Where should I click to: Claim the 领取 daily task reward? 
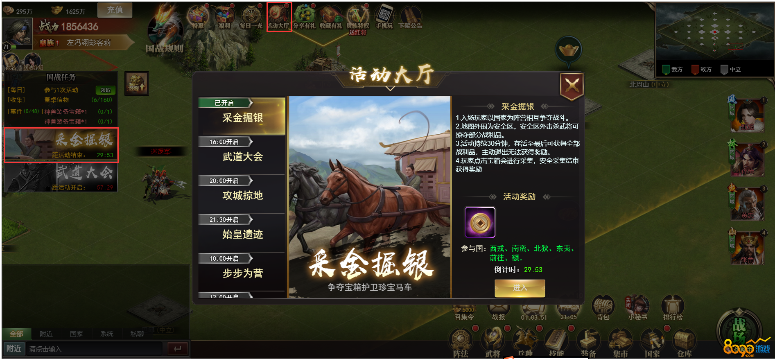click(x=106, y=90)
